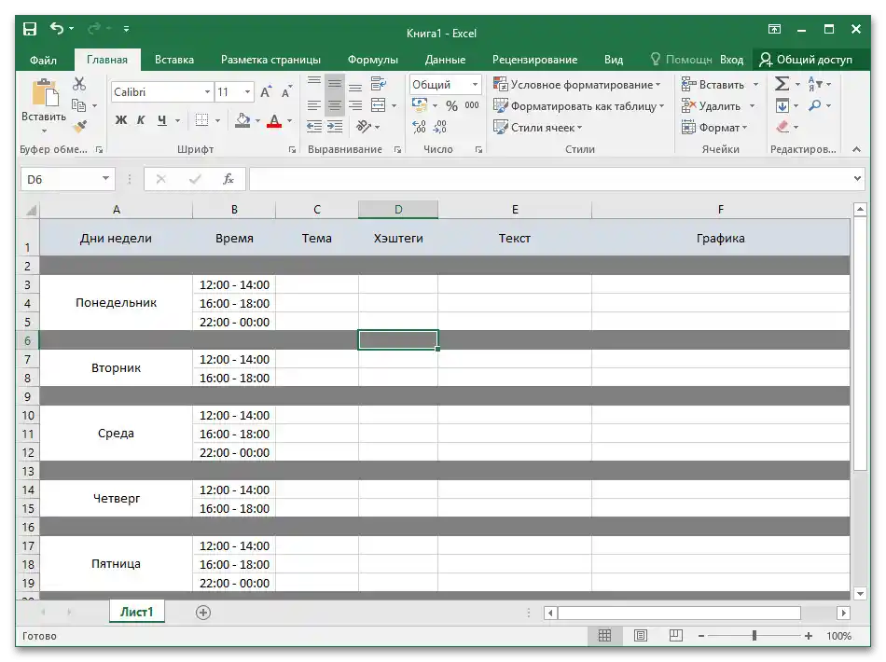Screen dimensions: 886x662
Task: Open Find and Select magnifier
Action: (815, 105)
